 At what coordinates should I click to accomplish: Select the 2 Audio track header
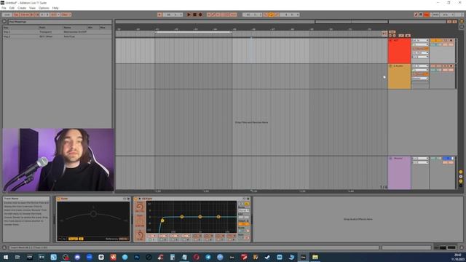click(399, 76)
